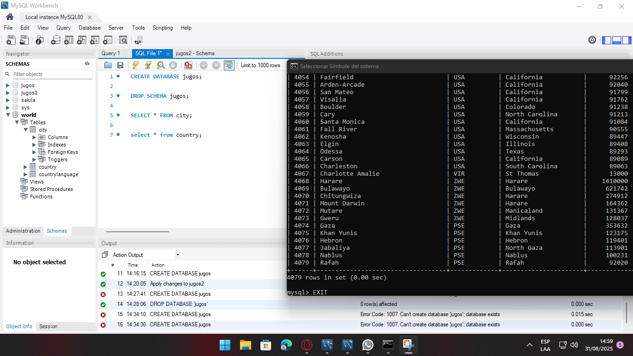The width and height of the screenshot is (633, 356).
Task: Open the volume control in system tray
Action: [574, 345]
